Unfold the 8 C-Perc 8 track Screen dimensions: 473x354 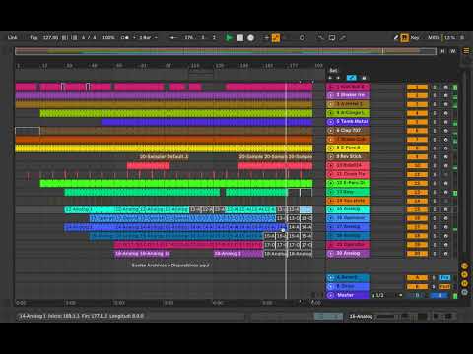tap(331, 147)
